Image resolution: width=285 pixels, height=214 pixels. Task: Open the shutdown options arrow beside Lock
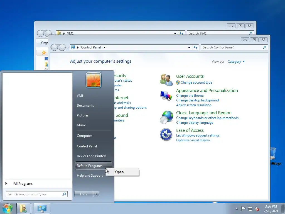click(96, 194)
